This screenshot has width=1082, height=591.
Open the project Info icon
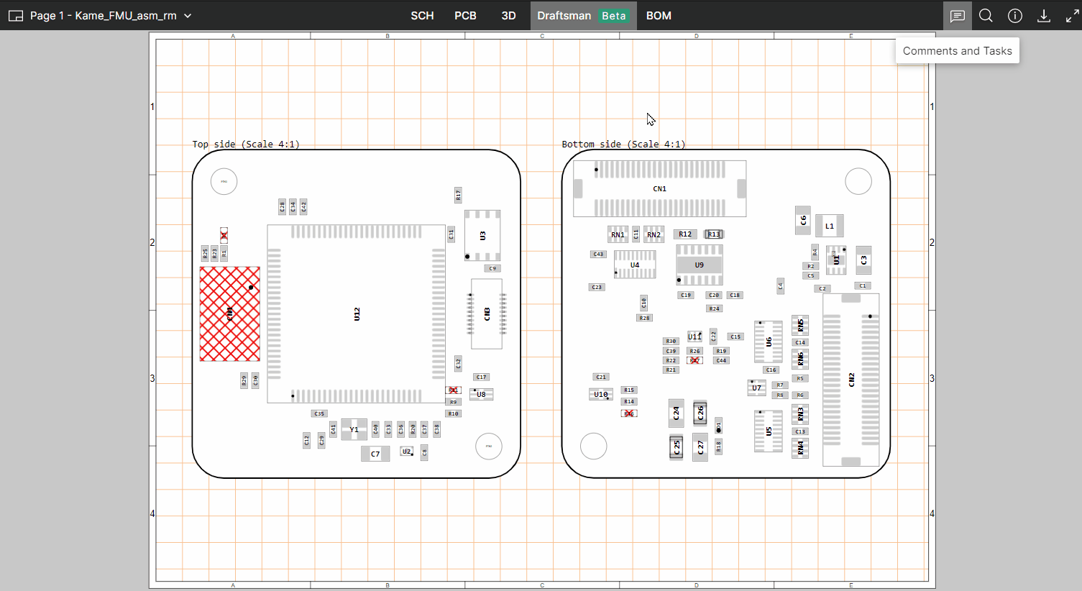(x=1014, y=16)
